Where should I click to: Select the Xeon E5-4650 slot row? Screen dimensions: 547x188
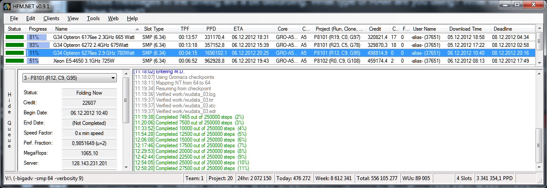point(269,60)
